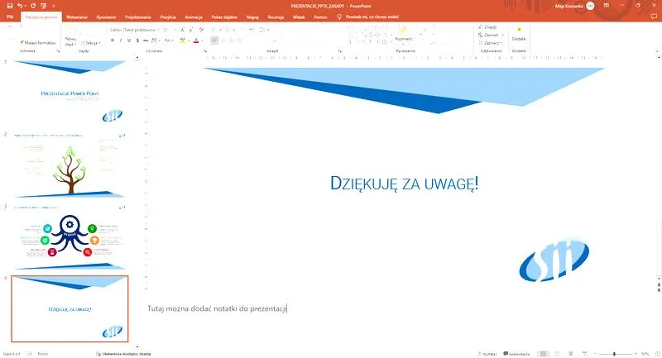Open the Pokaz slajdów tab
This screenshot has height=358, width=662.
[224, 17]
